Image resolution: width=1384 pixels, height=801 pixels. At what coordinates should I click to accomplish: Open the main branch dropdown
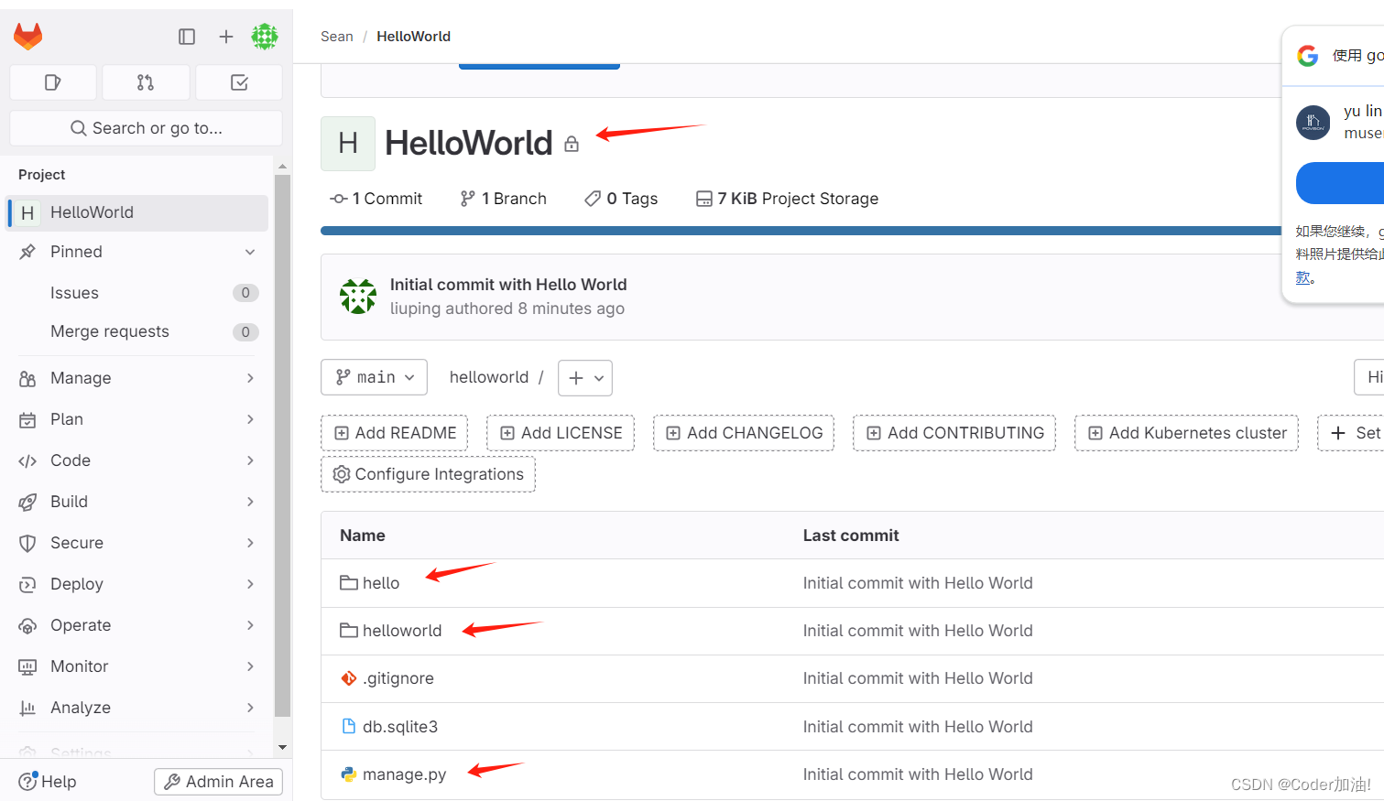click(x=374, y=377)
